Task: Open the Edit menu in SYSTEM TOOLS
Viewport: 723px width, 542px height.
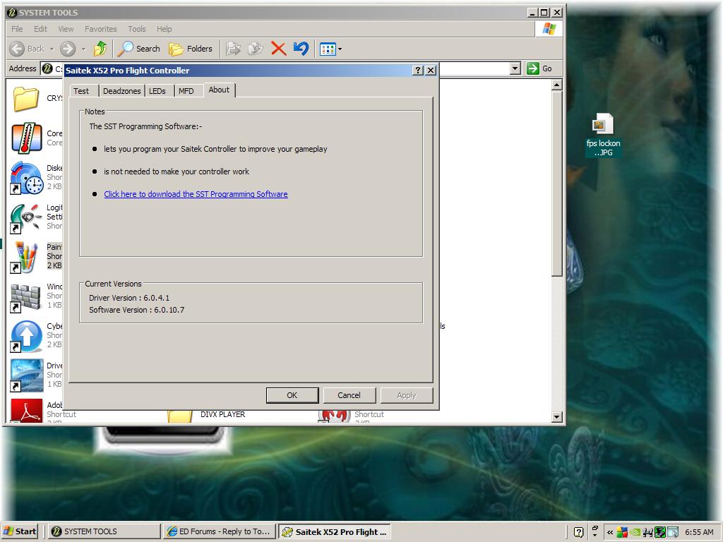Action: pos(40,28)
